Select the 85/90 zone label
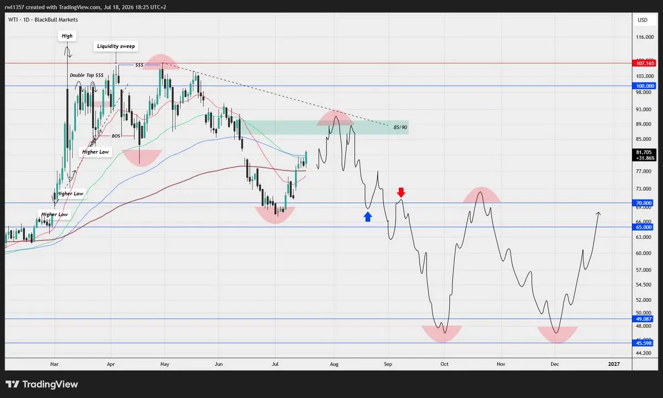Image resolution: width=663 pixels, height=398 pixels. 400,127
